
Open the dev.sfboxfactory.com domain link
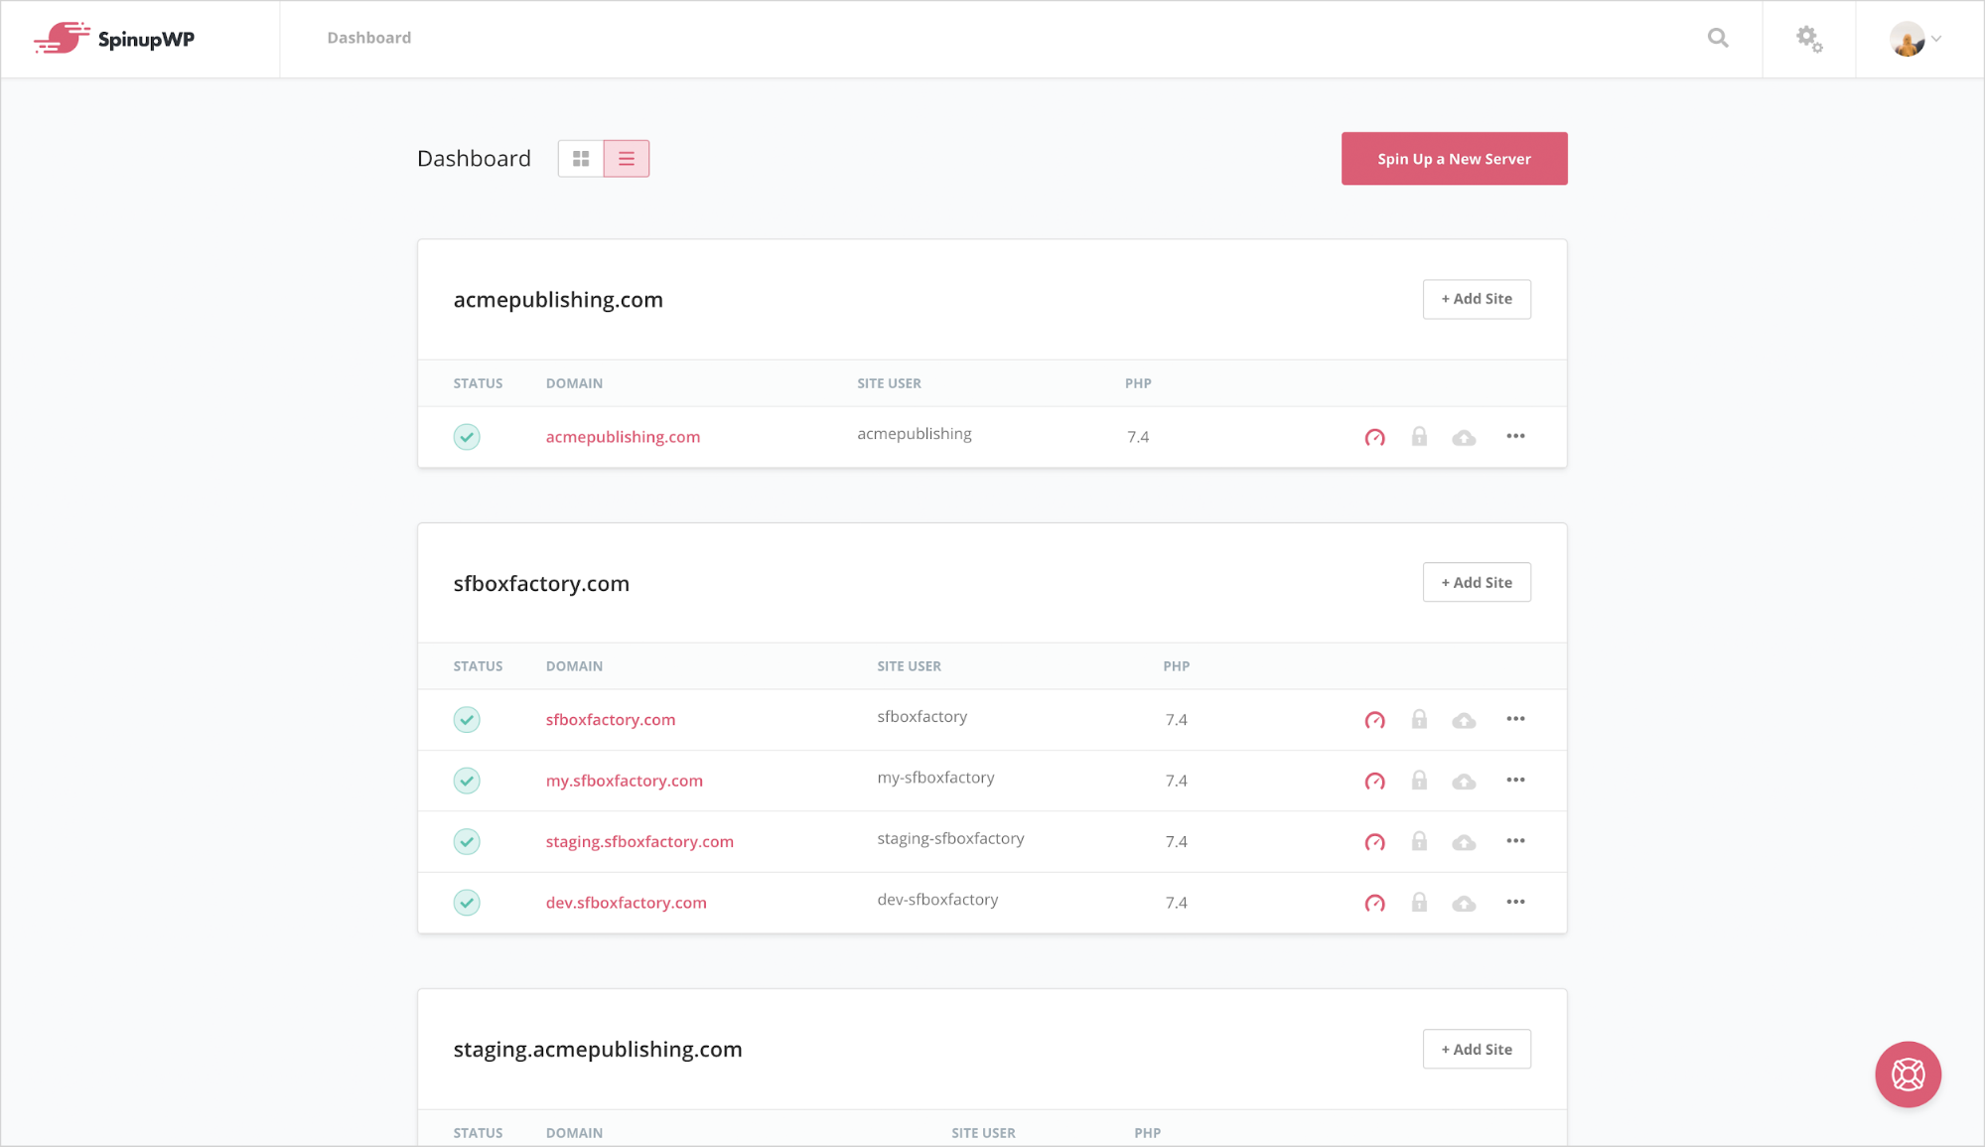pyautogui.click(x=627, y=903)
